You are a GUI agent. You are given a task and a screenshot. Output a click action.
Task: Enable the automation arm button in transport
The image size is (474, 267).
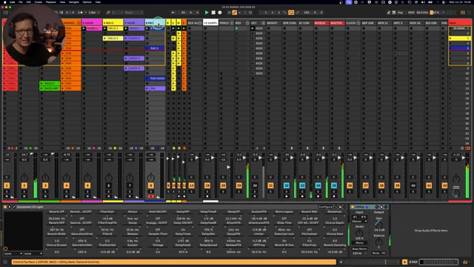coord(234,13)
